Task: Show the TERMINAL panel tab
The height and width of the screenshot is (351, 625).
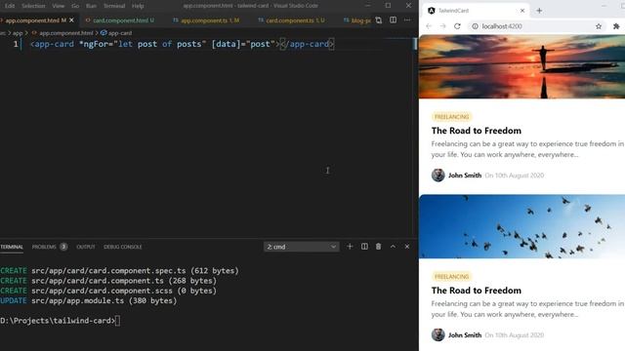Action: [12, 247]
